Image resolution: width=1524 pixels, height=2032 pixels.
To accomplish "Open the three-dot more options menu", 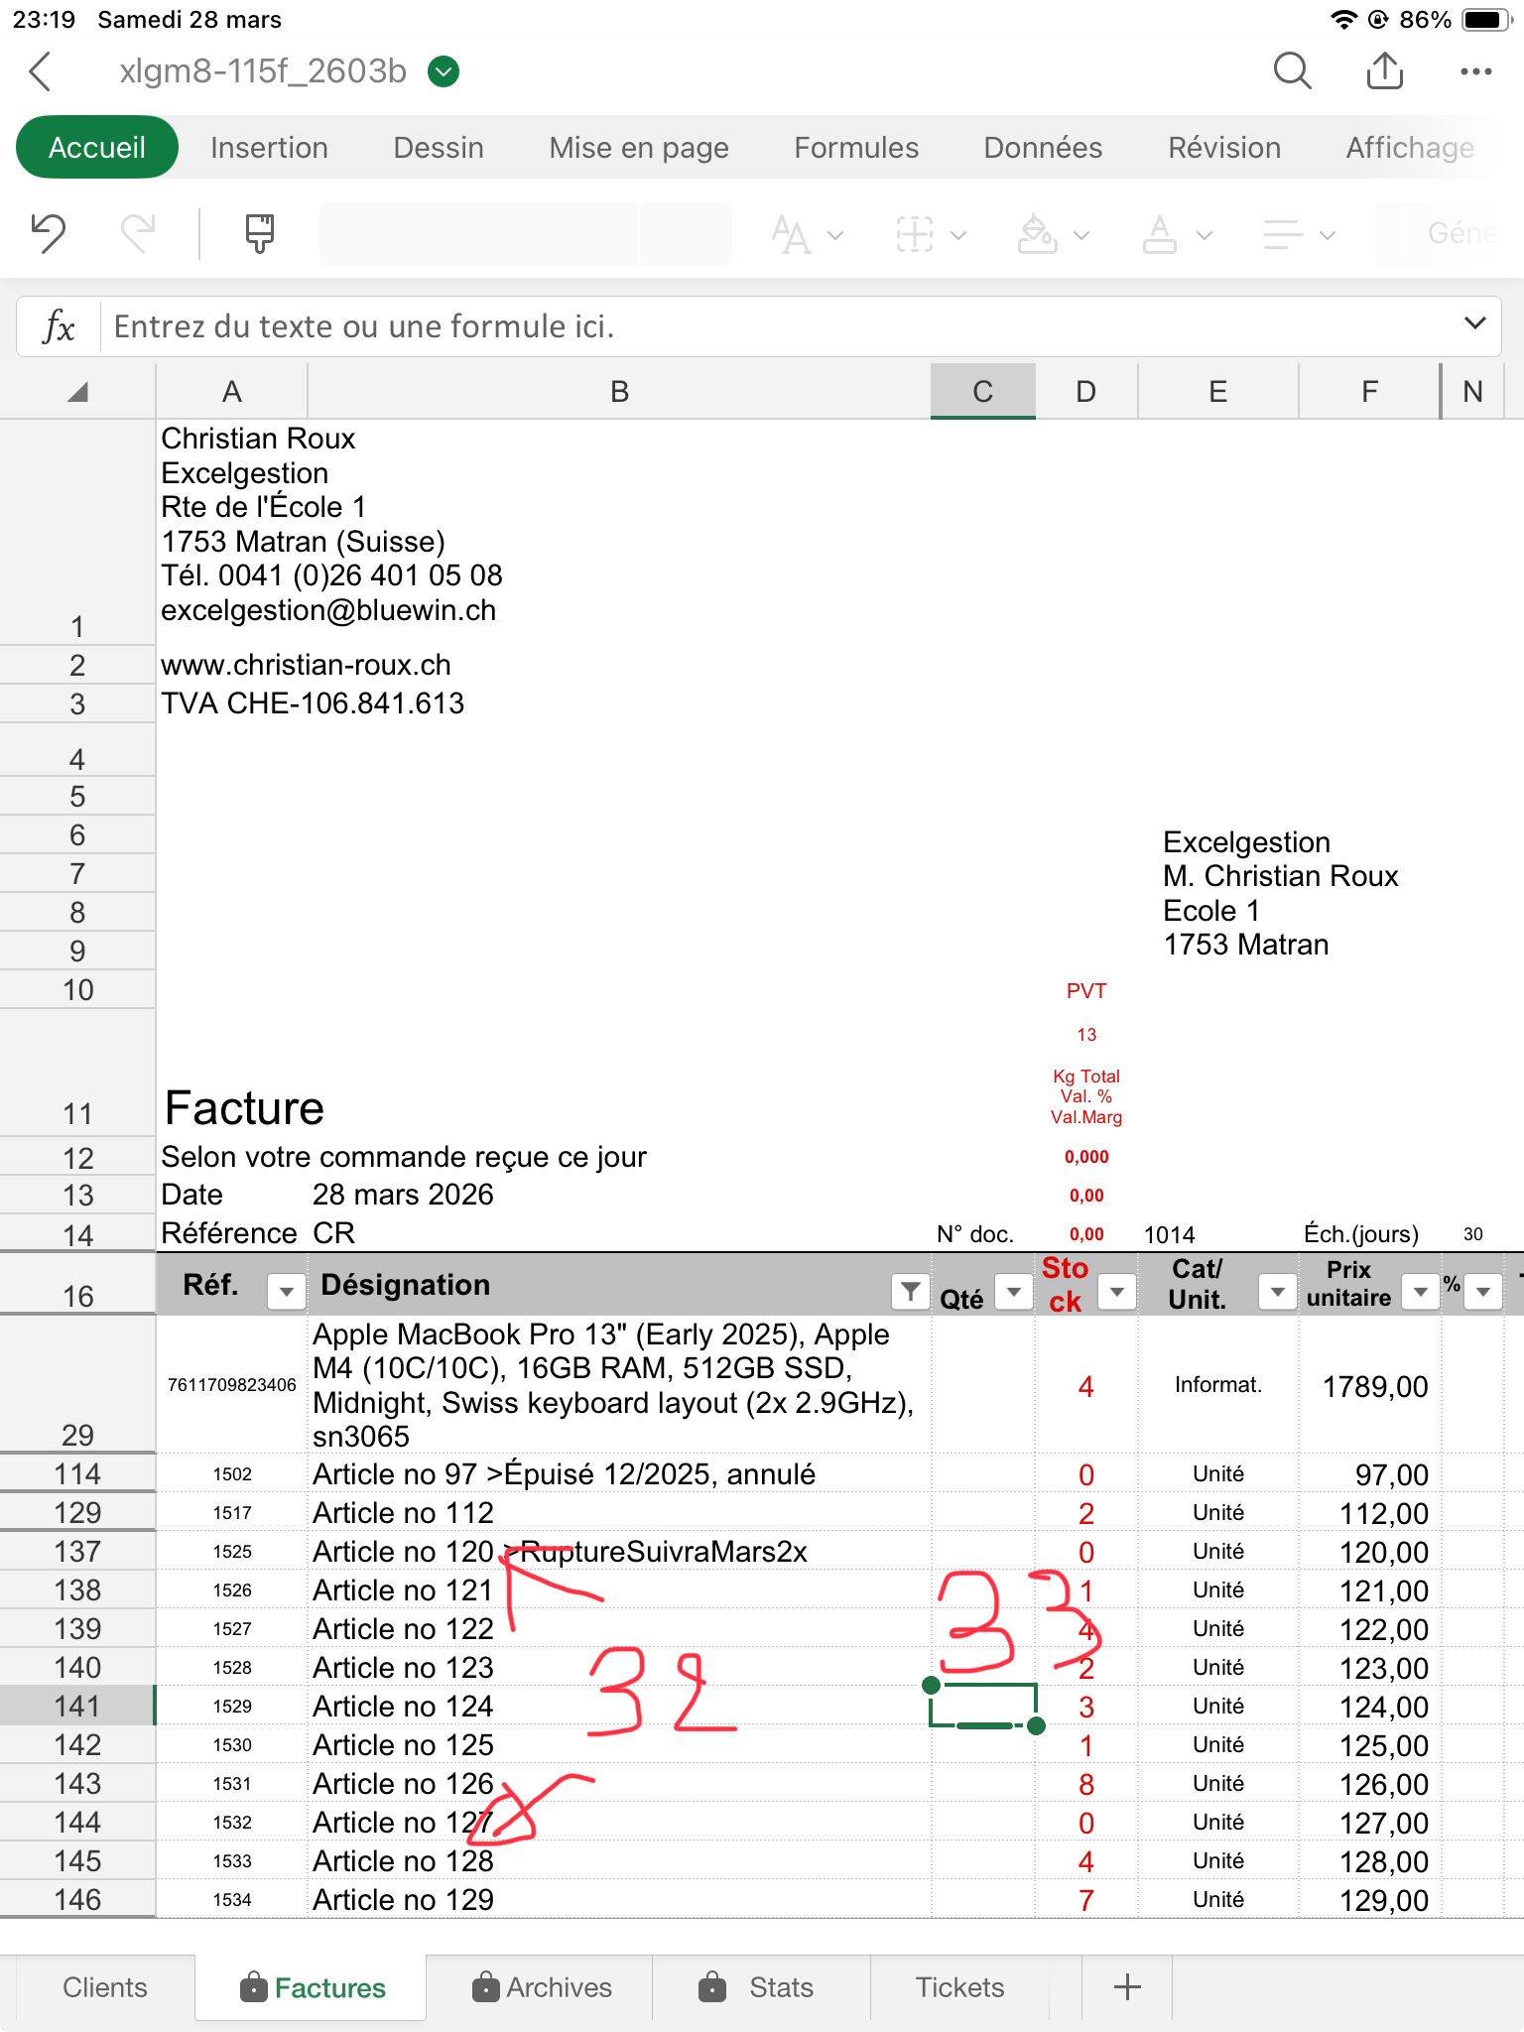I will tap(1475, 71).
